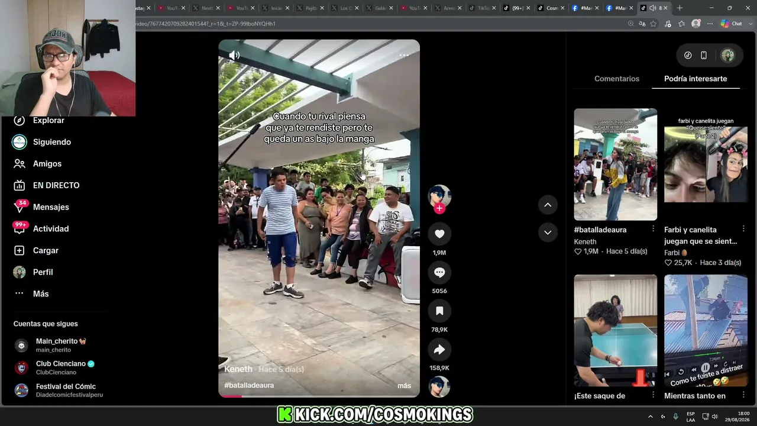Viewport: 757px width, 426px height.
Task: Switch to the Arena browser tab
Action: tap(449, 8)
